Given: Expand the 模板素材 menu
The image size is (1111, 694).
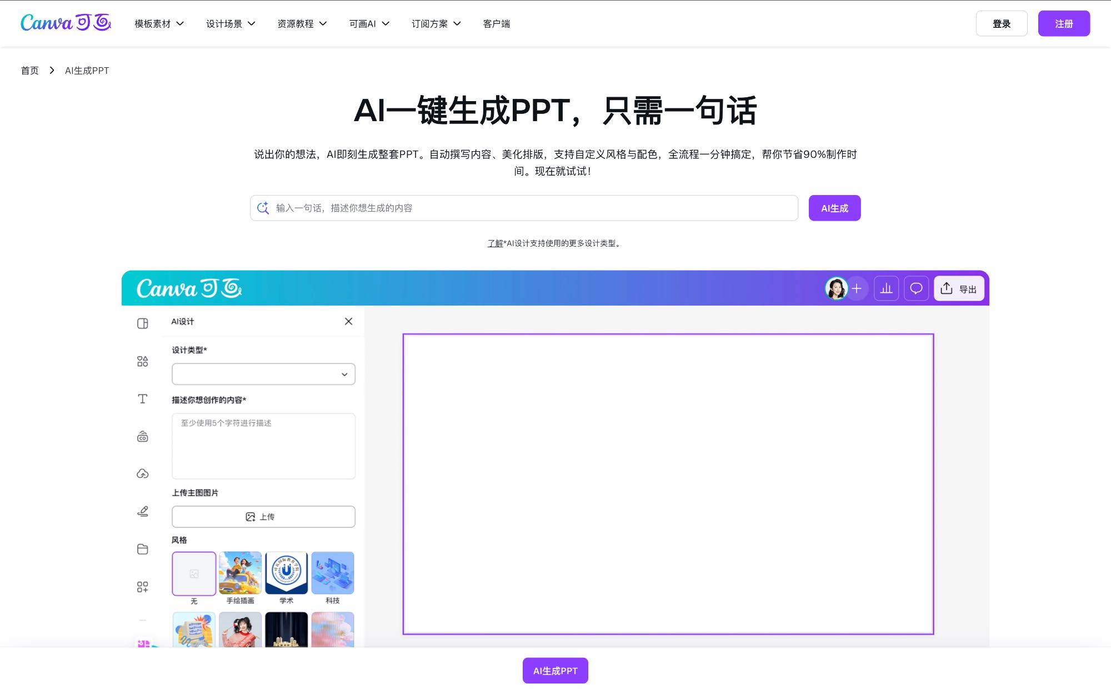Looking at the screenshot, I should [159, 24].
